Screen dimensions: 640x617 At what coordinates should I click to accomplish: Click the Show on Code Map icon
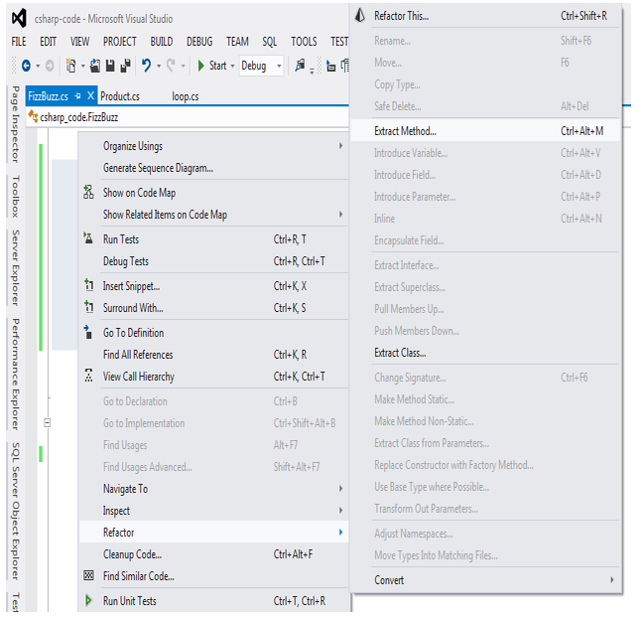click(88, 192)
